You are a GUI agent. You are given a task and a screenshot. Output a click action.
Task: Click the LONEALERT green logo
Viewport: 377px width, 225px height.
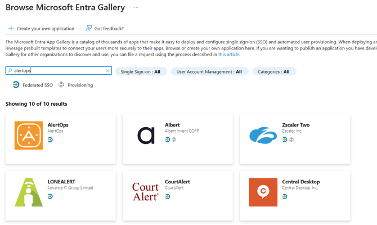[x=29, y=192]
